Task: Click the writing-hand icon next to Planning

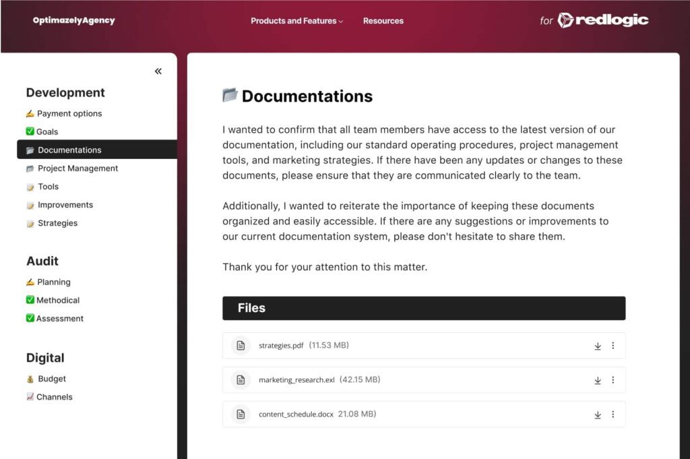Action: [x=30, y=282]
